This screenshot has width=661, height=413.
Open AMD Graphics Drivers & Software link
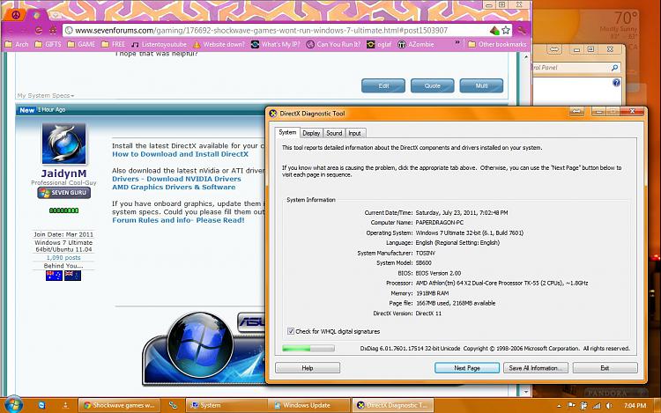174,188
